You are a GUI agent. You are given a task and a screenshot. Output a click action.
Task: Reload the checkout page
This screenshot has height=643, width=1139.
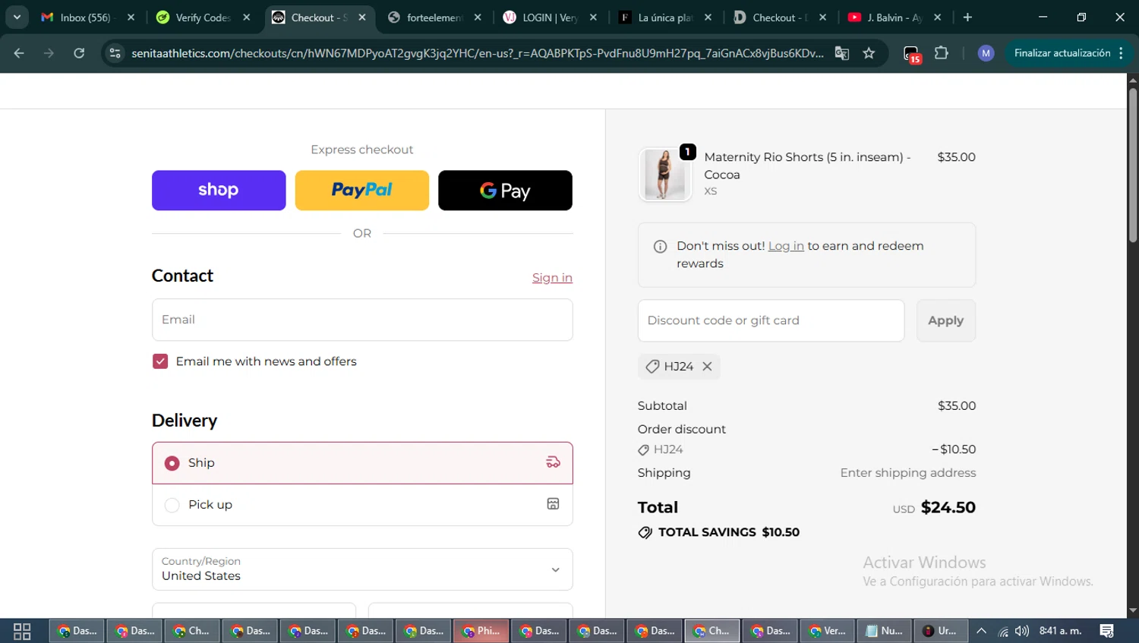click(79, 53)
